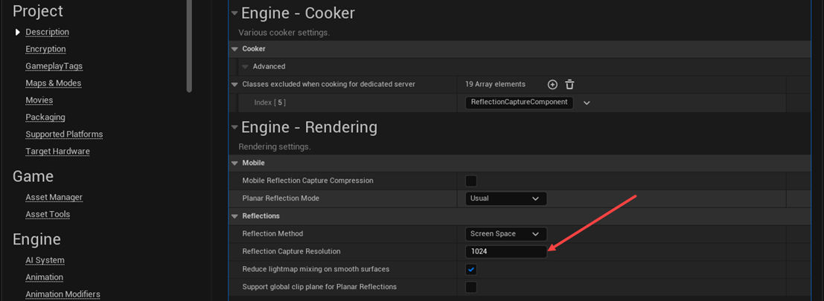The height and width of the screenshot is (301, 824).
Task: Click the Reflection Capture Resolution field
Action: (x=505, y=252)
